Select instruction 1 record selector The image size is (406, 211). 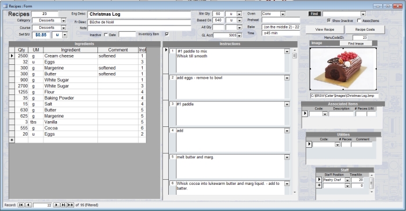coord(166,61)
